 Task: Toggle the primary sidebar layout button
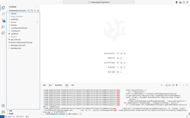coord(178,2)
